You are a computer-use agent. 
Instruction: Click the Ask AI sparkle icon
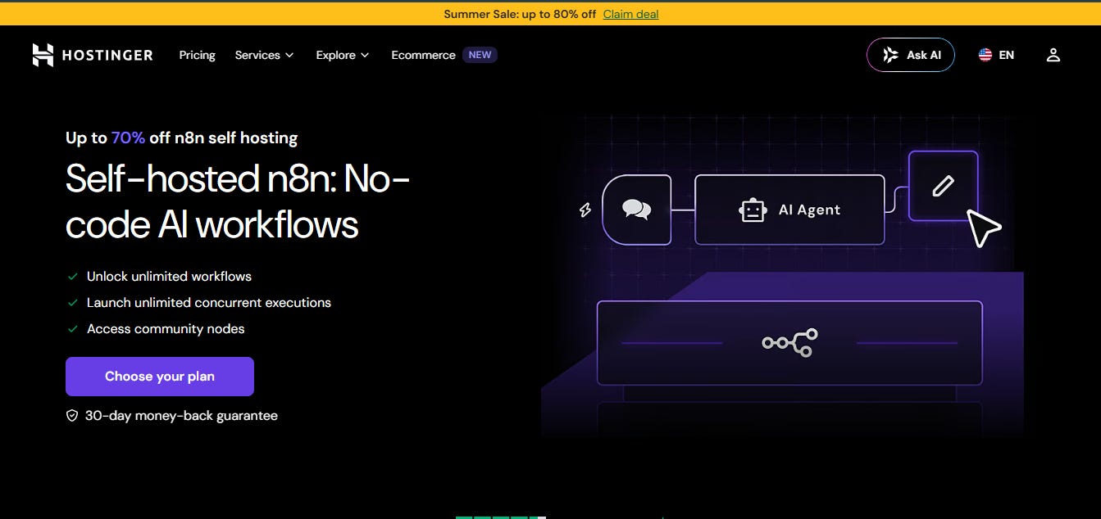pyautogui.click(x=890, y=55)
